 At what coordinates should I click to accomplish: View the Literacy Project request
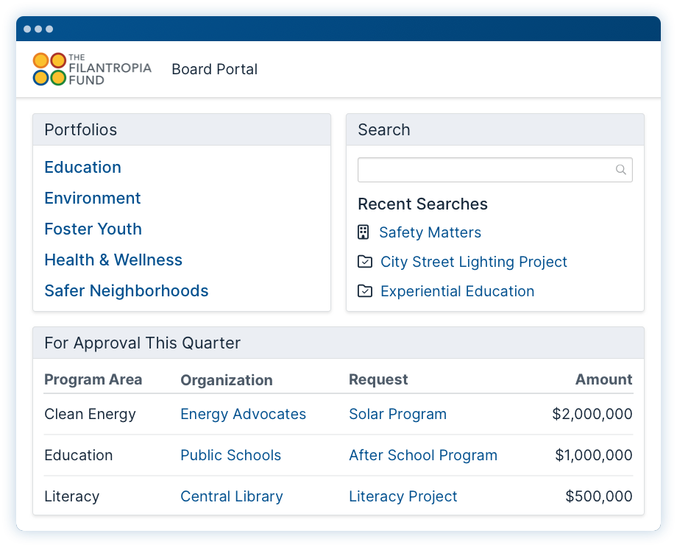[403, 496]
